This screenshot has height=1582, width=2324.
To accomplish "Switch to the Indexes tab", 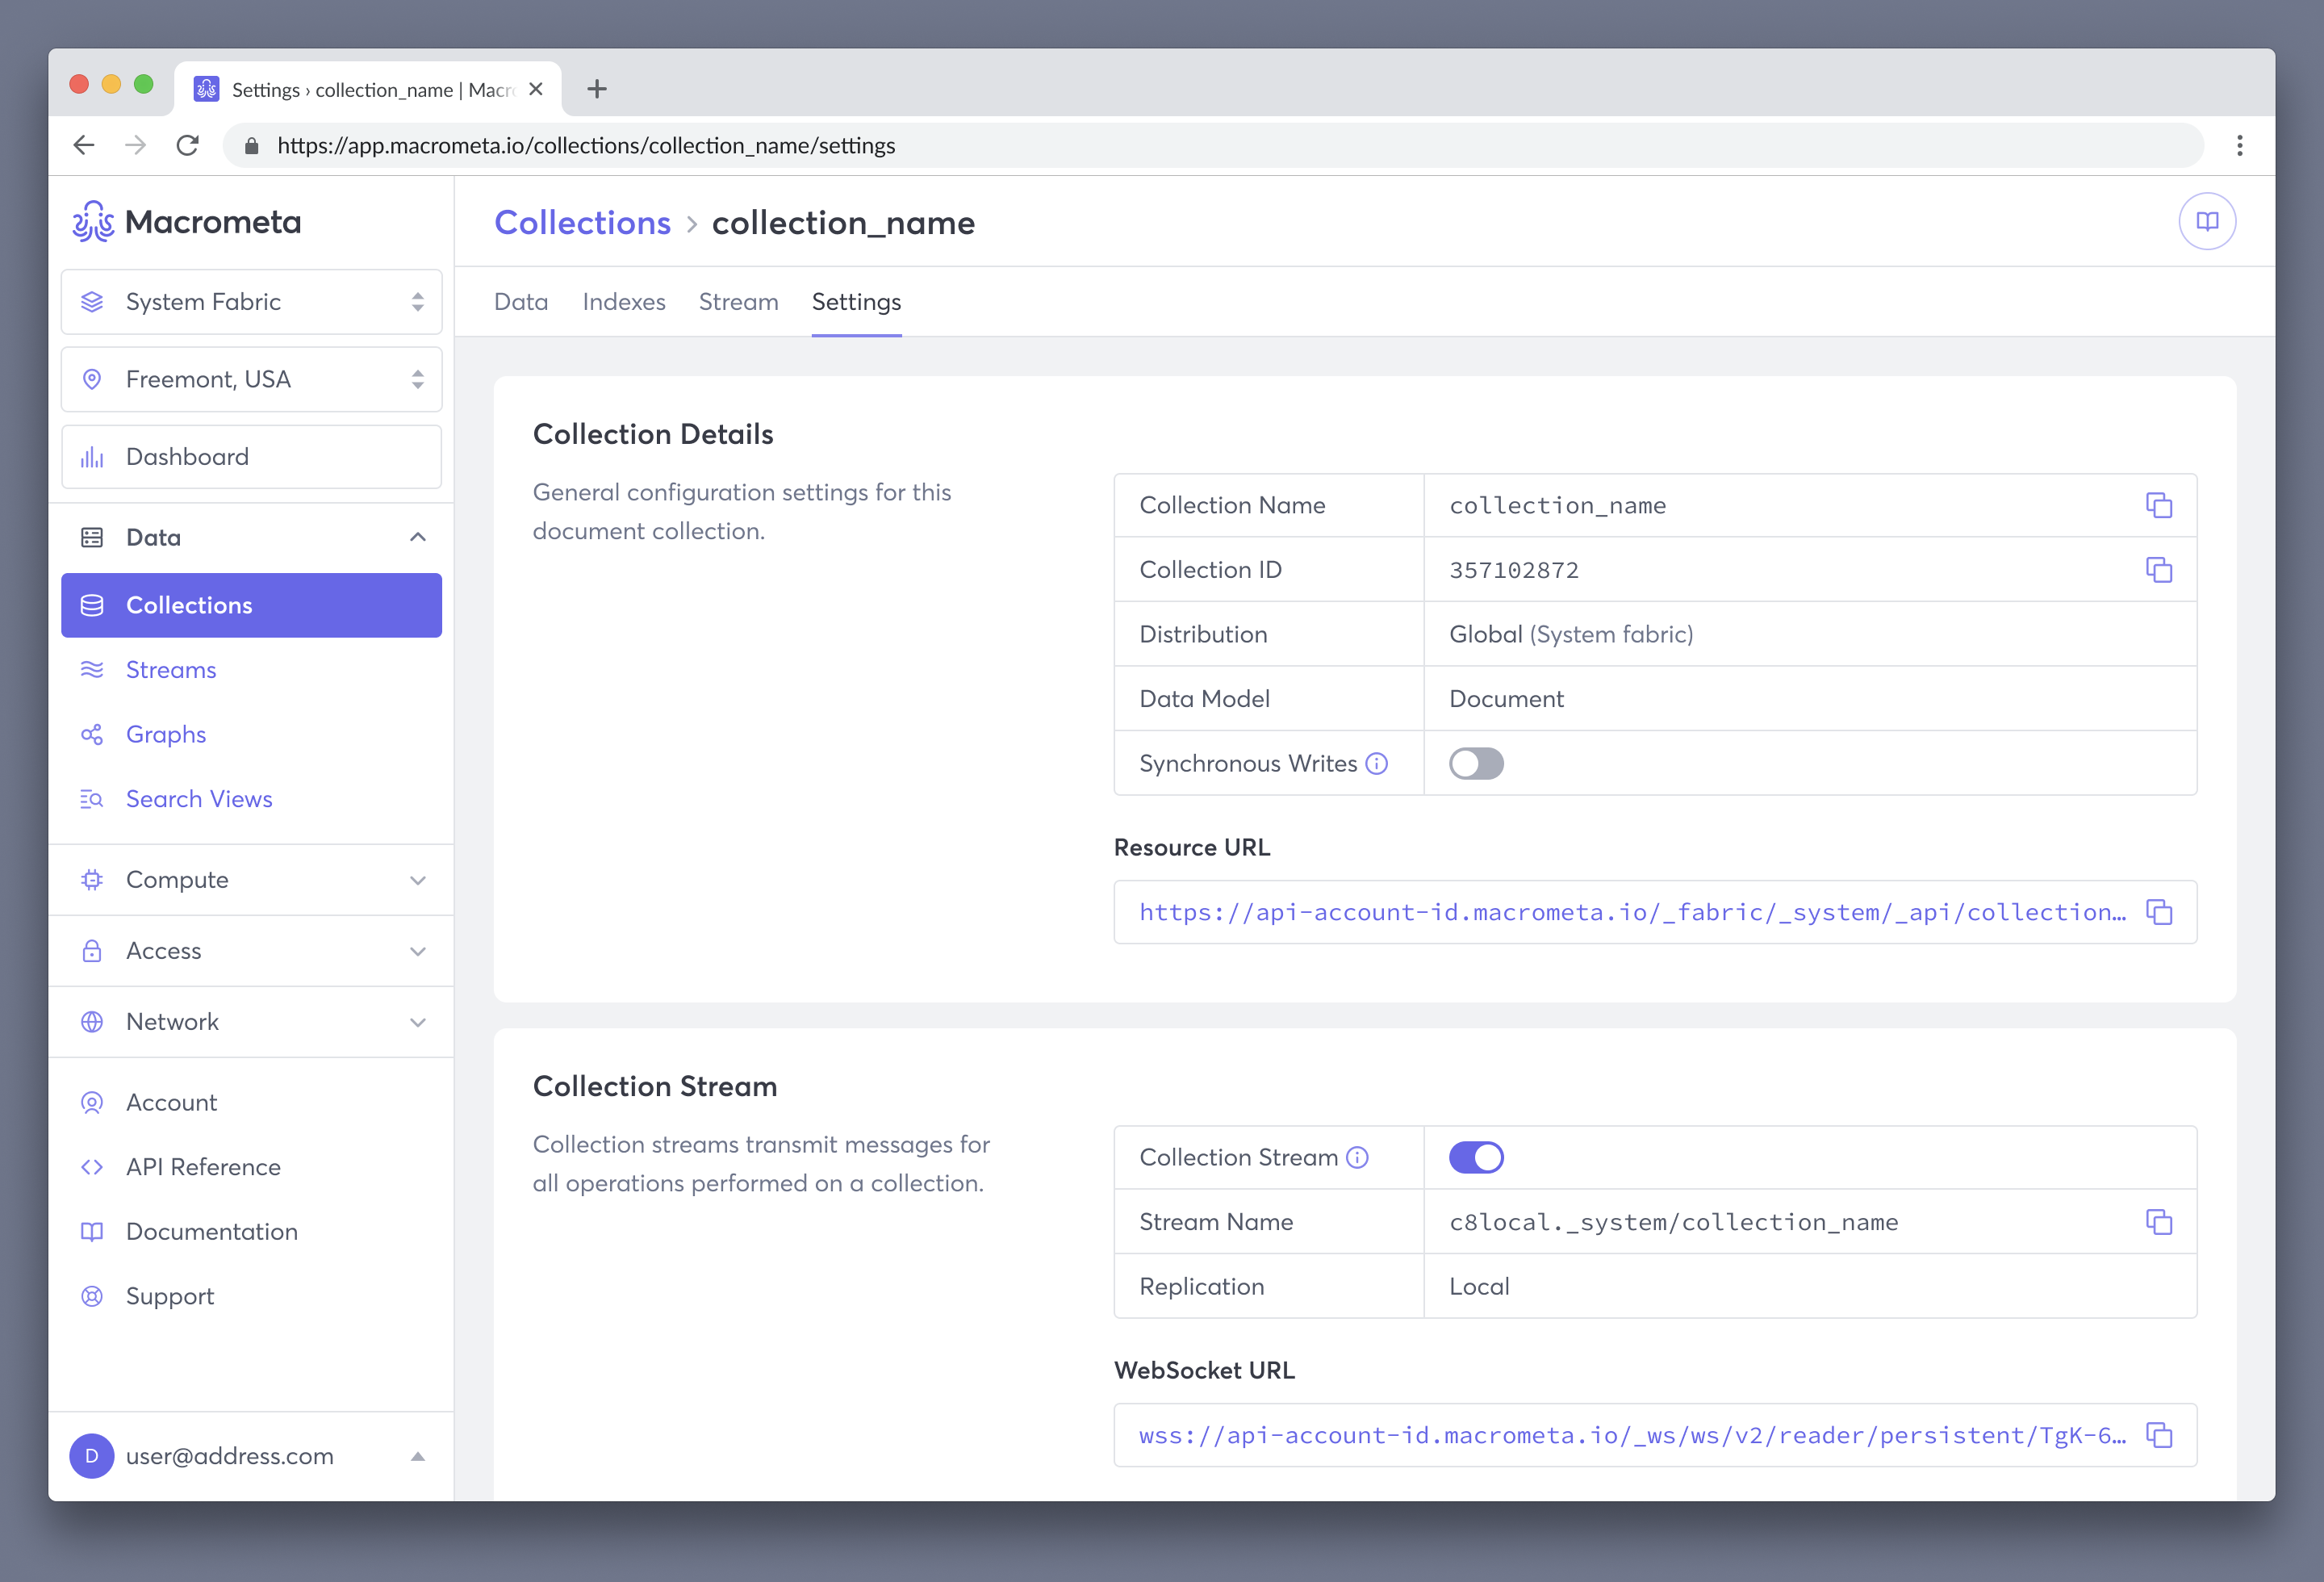I will click(624, 302).
